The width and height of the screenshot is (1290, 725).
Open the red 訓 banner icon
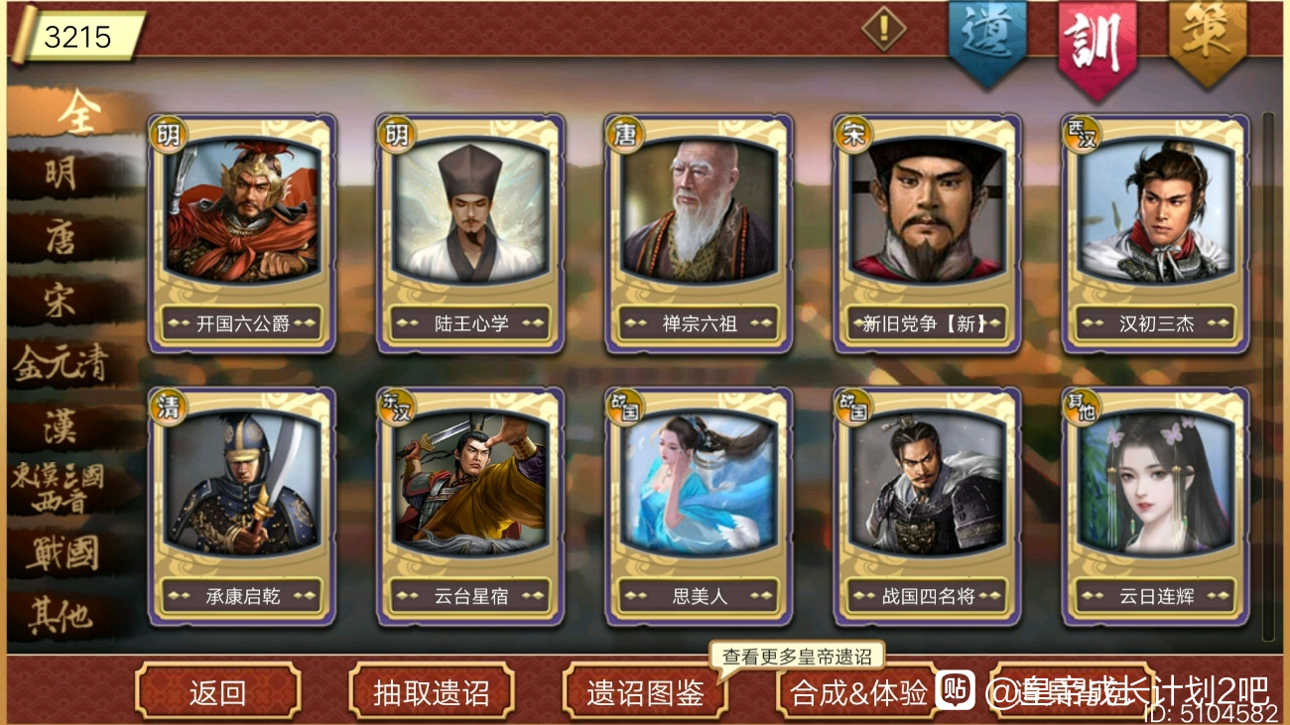coord(1096,46)
